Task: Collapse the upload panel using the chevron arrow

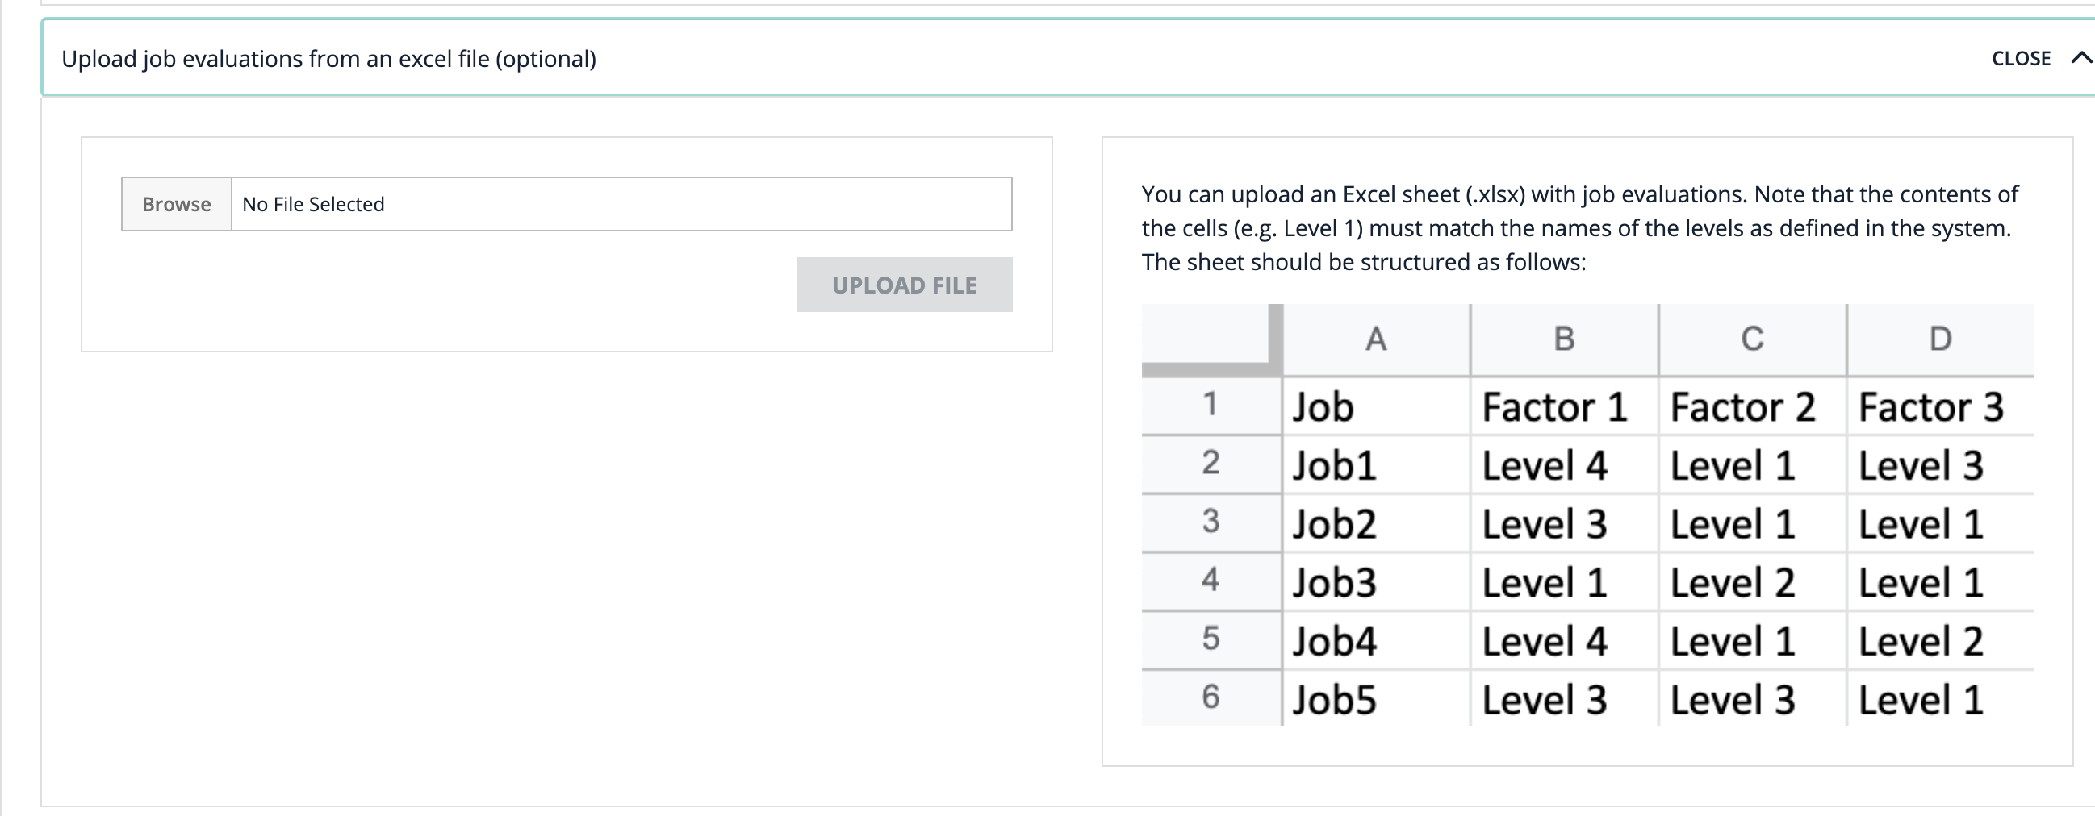Action: tap(2080, 59)
